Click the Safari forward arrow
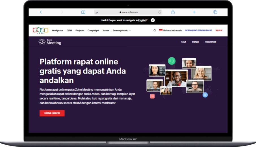 point(62,12)
